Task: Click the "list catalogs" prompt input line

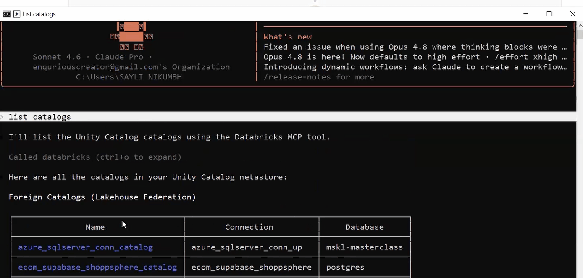Action: [288, 117]
